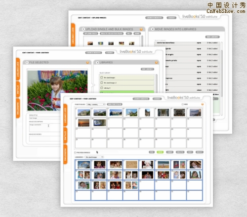Select the sunset thumbnail in portfolio slot 9
Screen dimensions: 247x217
point(83,123)
